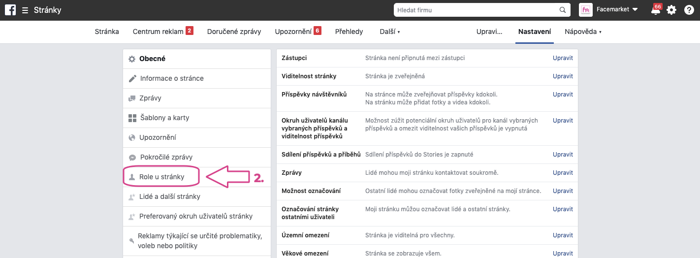Click the help question mark icon
Image resolution: width=700 pixels, height=258 pixels.
click(689, 10)
